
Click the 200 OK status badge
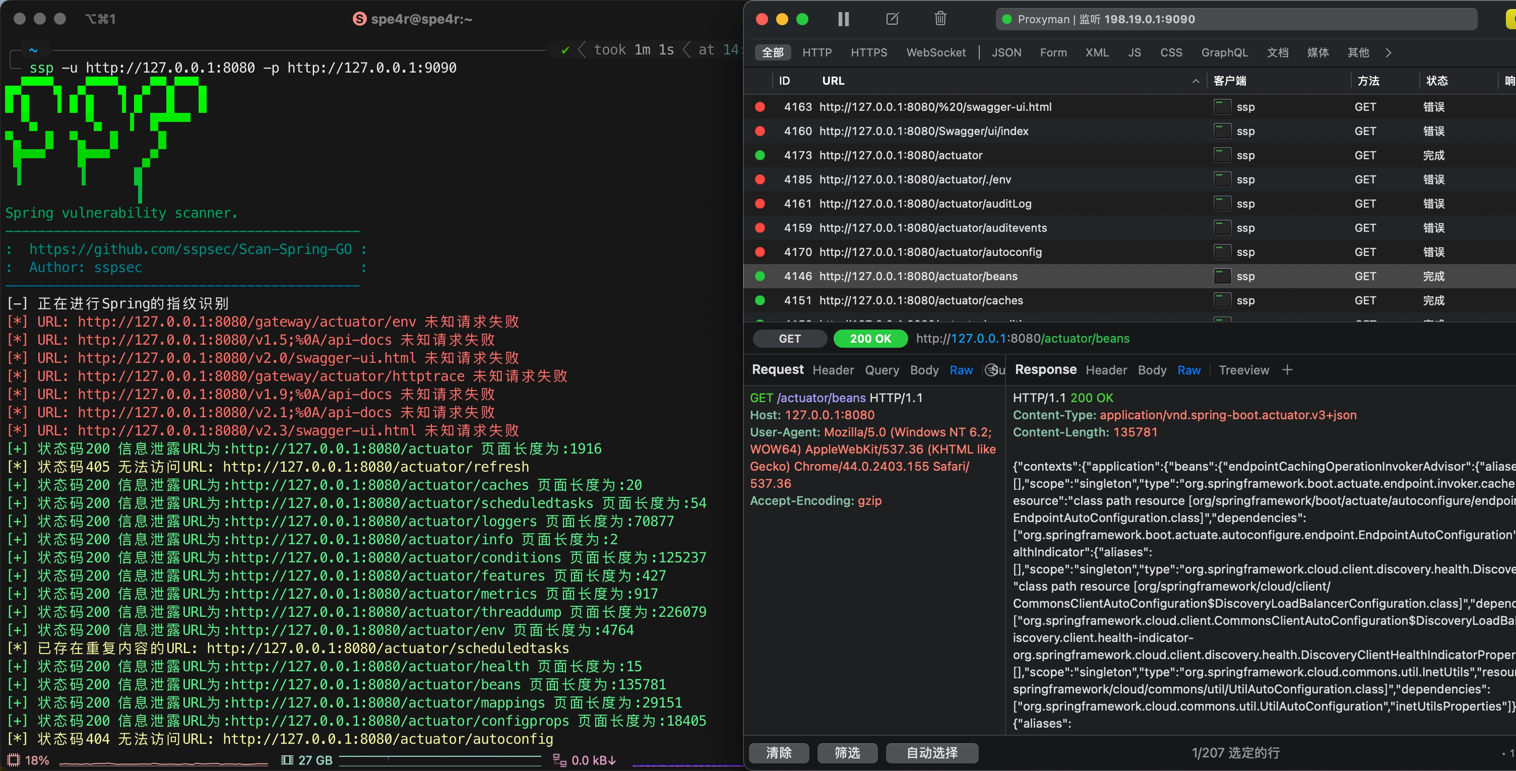pyautogui.click(x=870, y=339)
